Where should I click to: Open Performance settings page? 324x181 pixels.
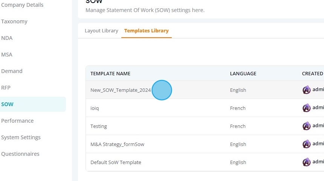click(17, 121)
